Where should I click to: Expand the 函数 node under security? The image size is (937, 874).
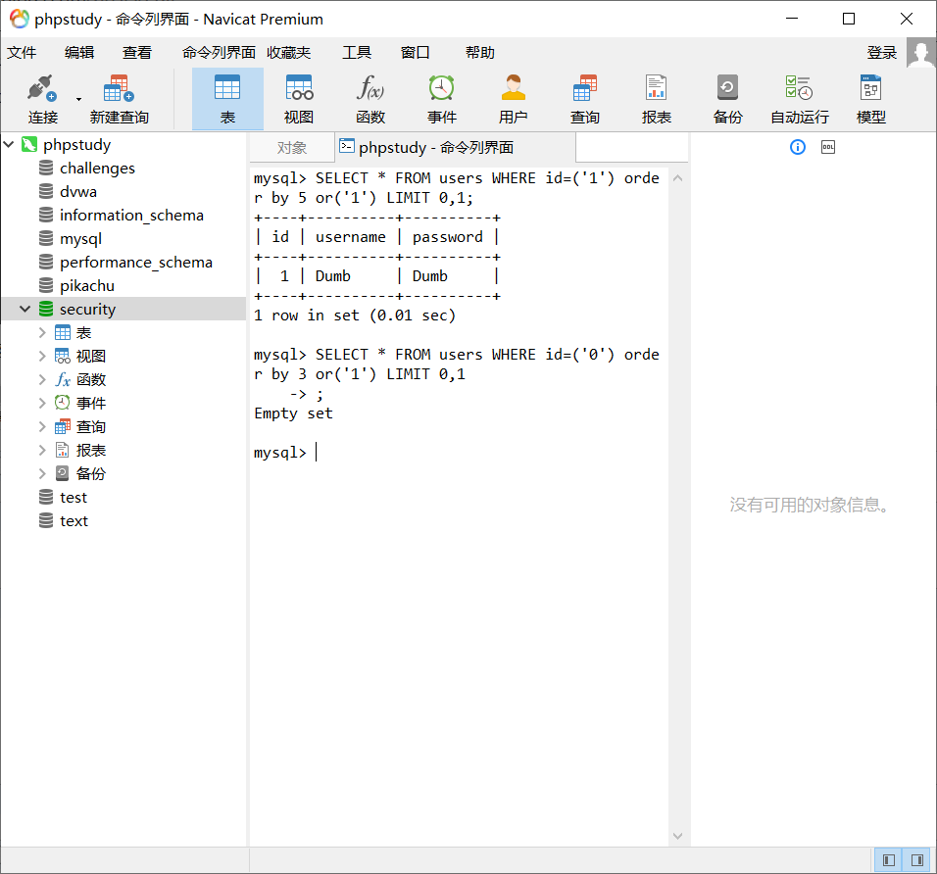pyautogui.click(x=42, y=379)
